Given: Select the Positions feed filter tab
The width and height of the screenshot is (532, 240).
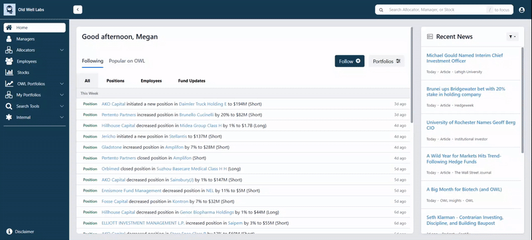Looking at the screenshot, I should [115, 80].
